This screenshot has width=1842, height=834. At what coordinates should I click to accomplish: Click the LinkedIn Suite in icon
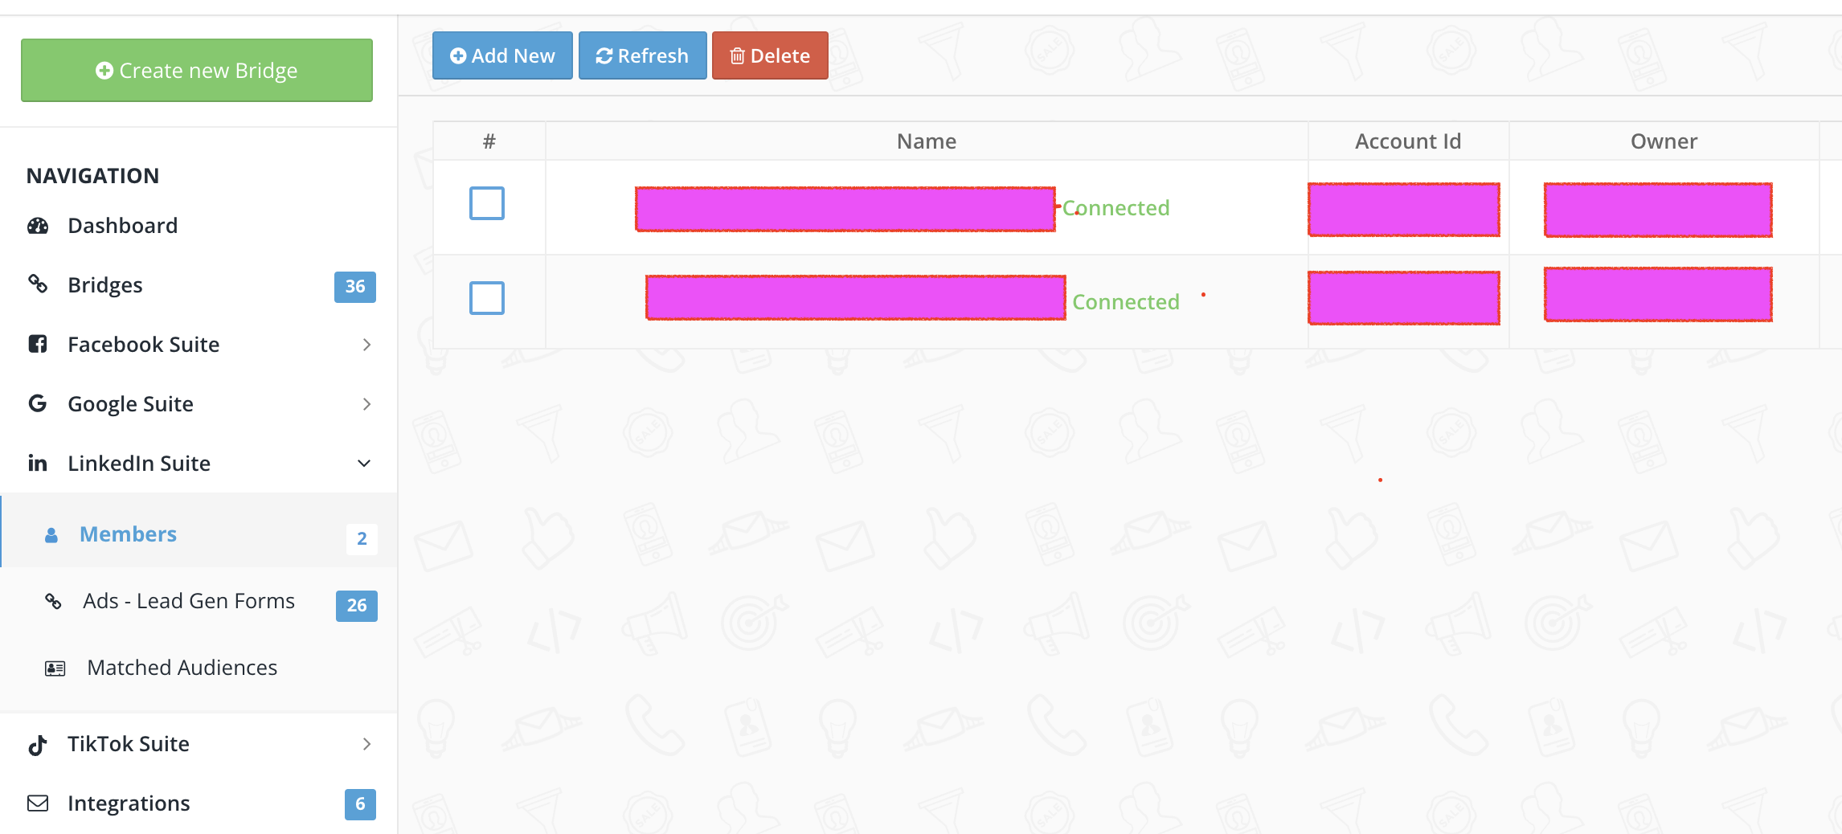[x=38, y=463]
